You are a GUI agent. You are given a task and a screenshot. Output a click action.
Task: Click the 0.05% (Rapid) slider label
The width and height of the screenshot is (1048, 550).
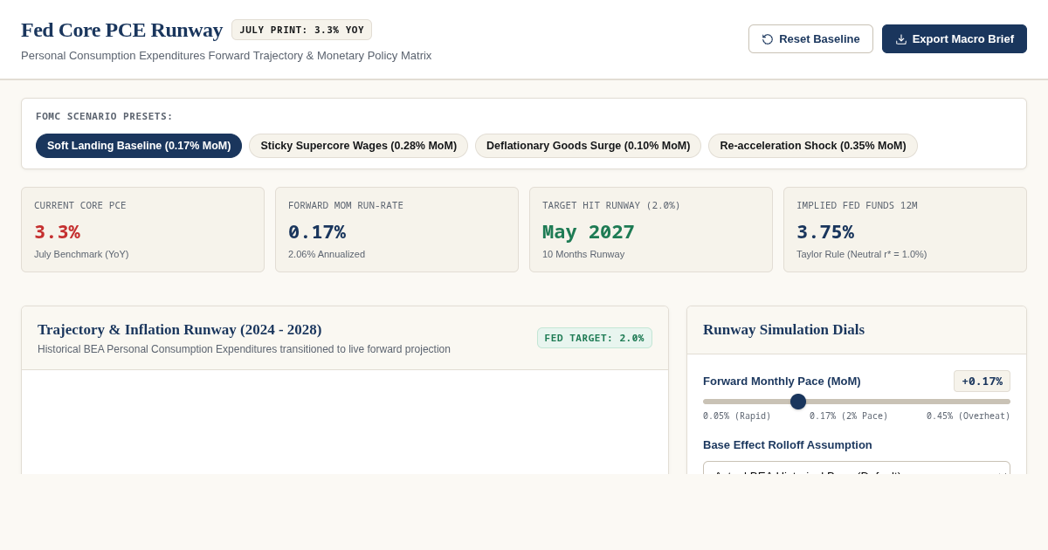point(737,416)
